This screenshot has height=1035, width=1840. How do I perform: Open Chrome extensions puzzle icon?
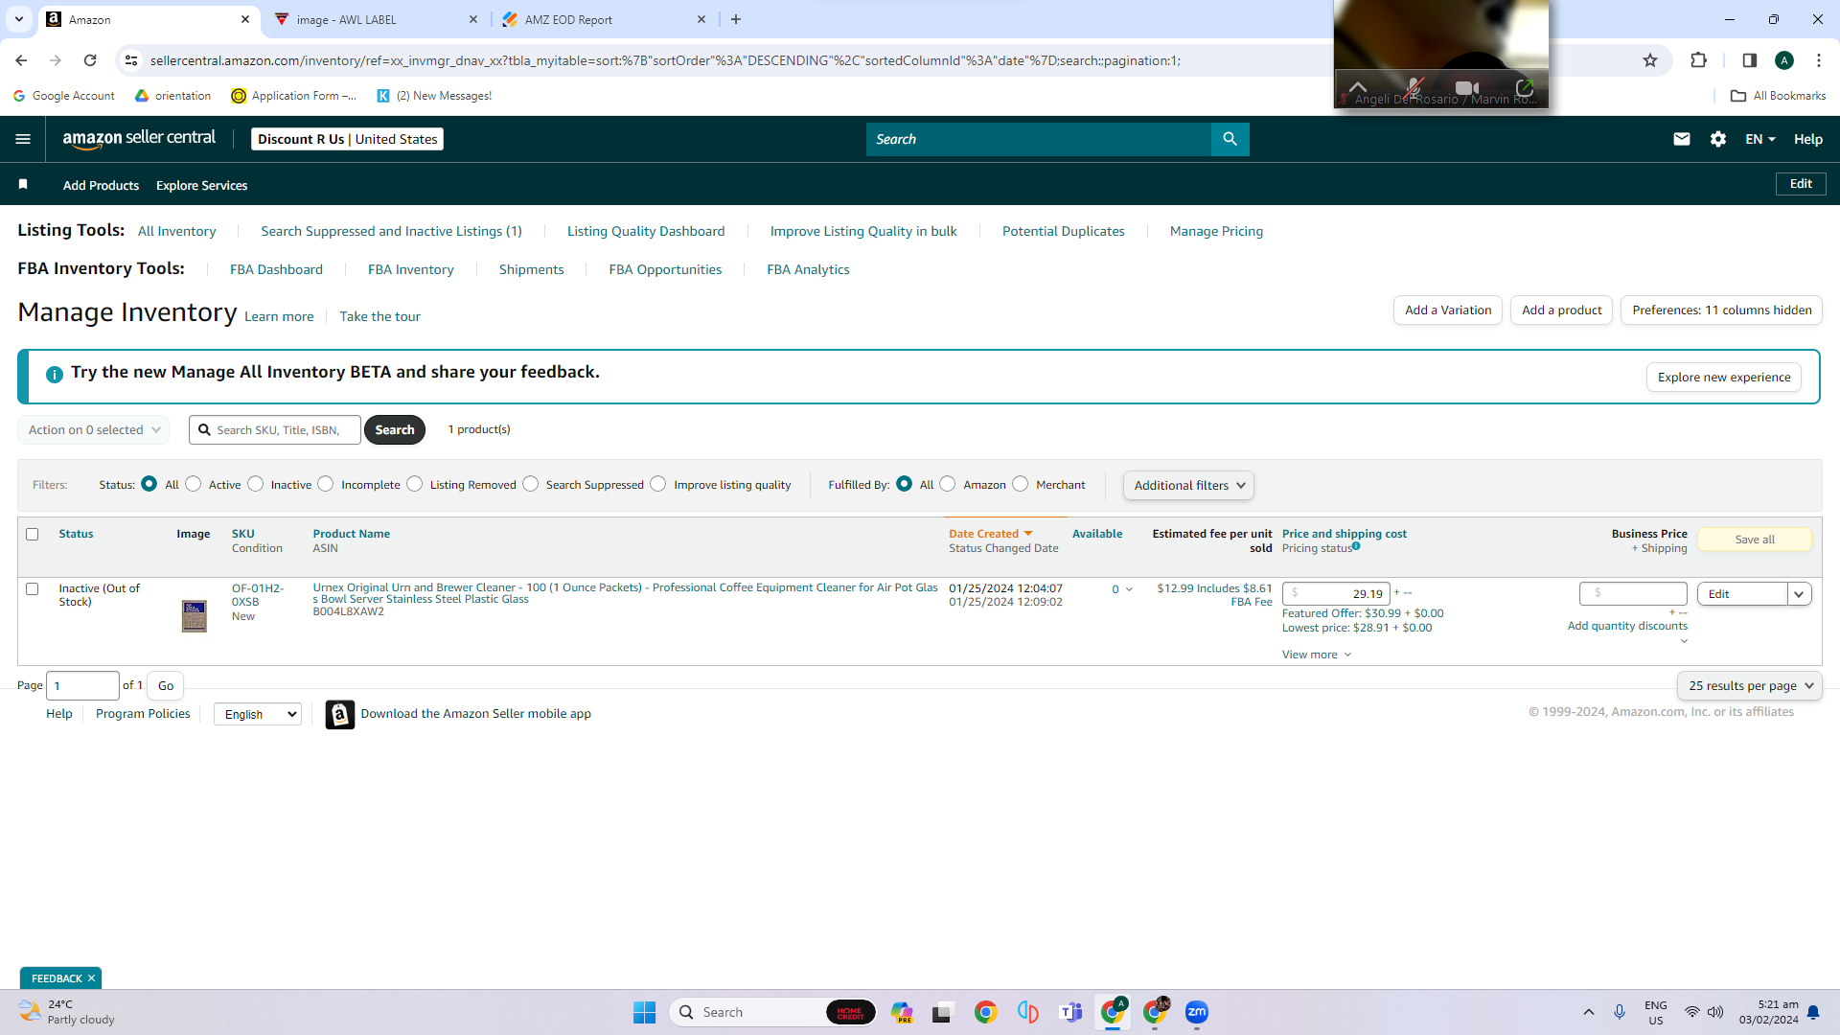[1699, 60]
